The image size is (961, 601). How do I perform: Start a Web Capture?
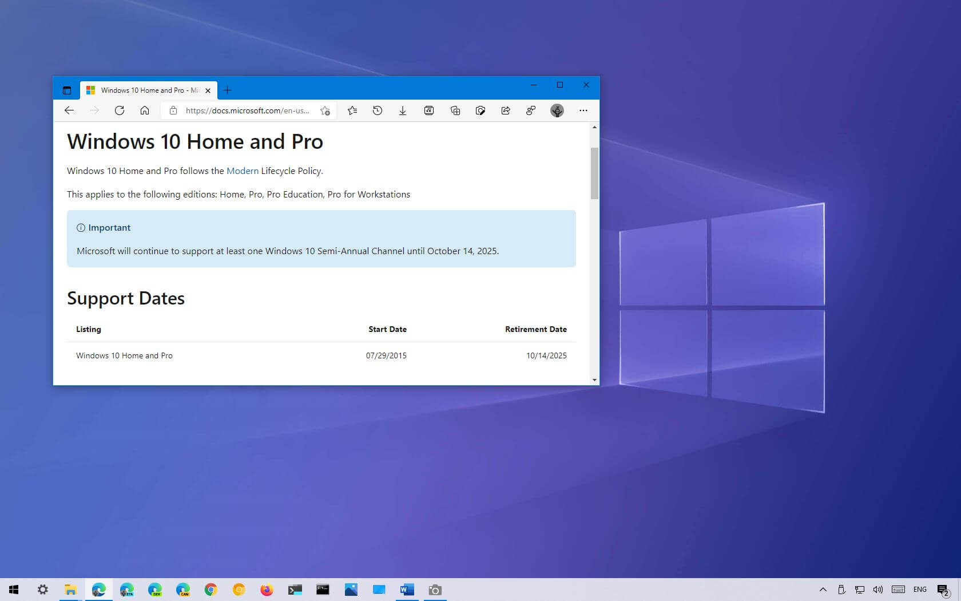480,110
